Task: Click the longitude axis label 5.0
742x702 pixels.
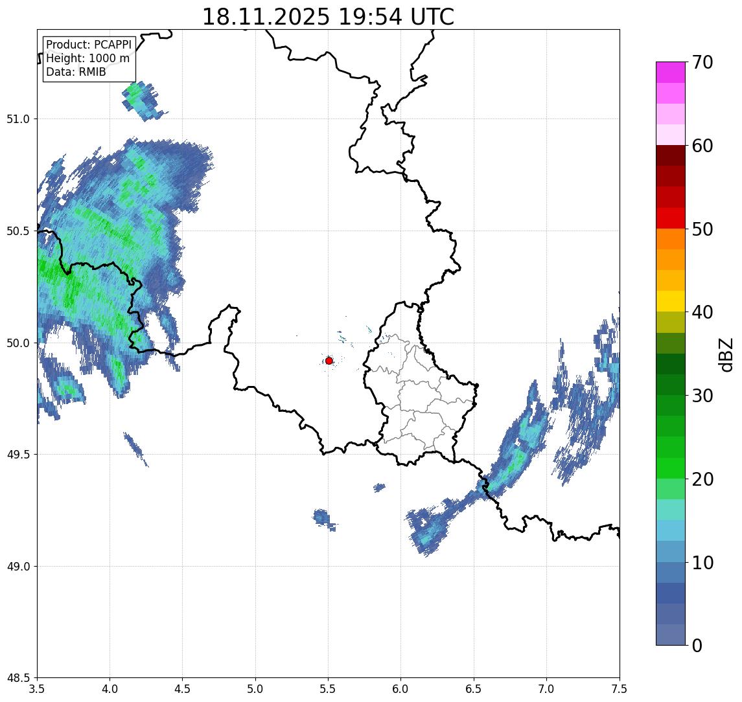Action: [x=255, y=688]
